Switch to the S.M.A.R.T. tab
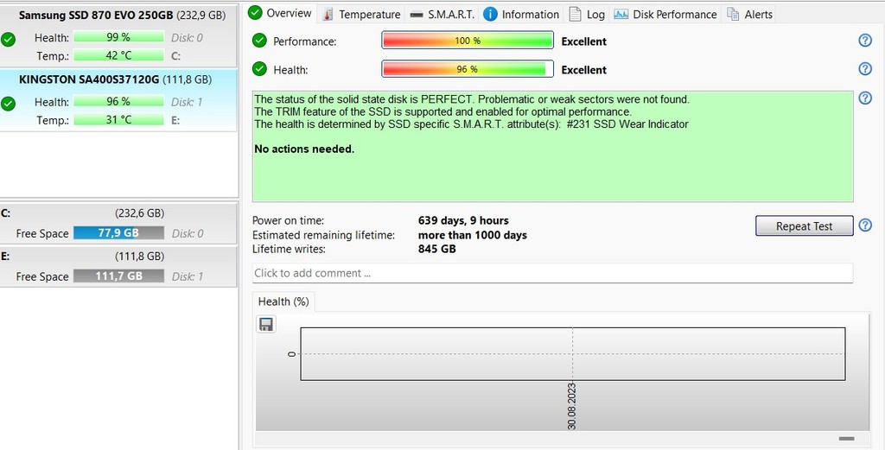 [x=442, y=14]
